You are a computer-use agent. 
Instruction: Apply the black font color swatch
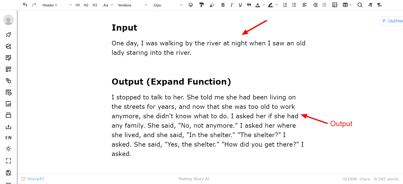(x=257, y=5)
